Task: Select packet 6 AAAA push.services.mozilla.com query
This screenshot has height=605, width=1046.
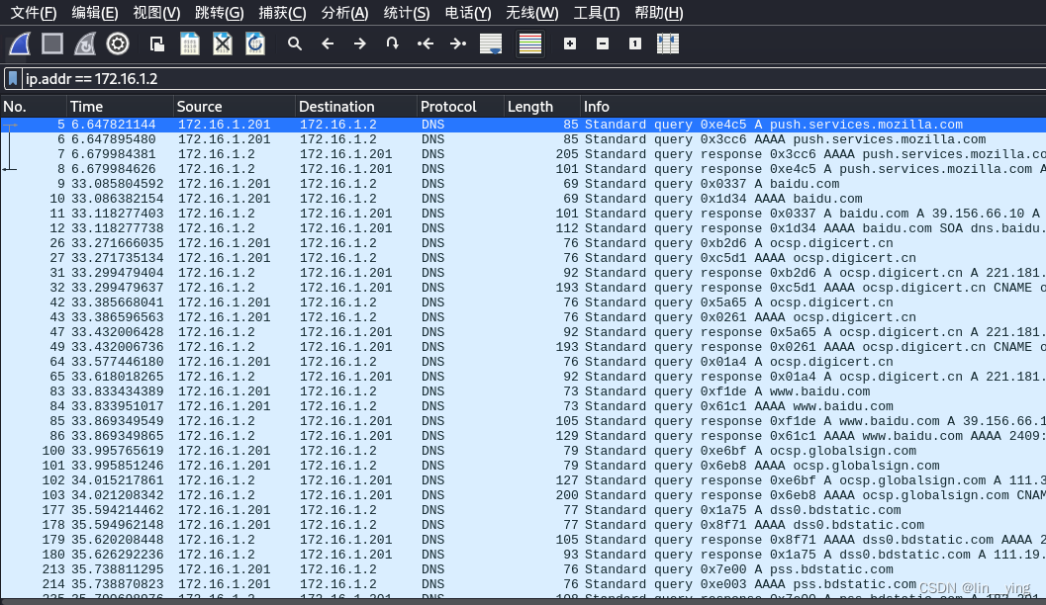Action: coord(523,139)
